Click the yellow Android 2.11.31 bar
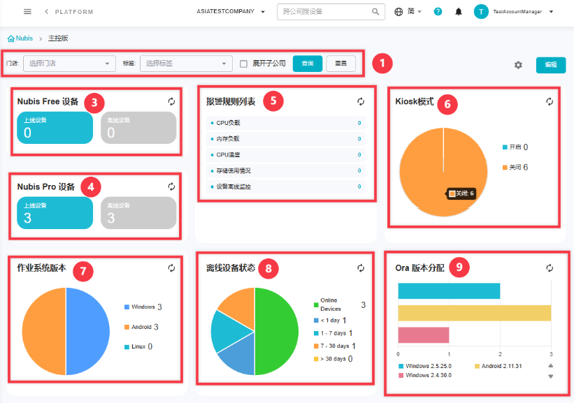Screen dimensions: 574x403 point(475,313)
